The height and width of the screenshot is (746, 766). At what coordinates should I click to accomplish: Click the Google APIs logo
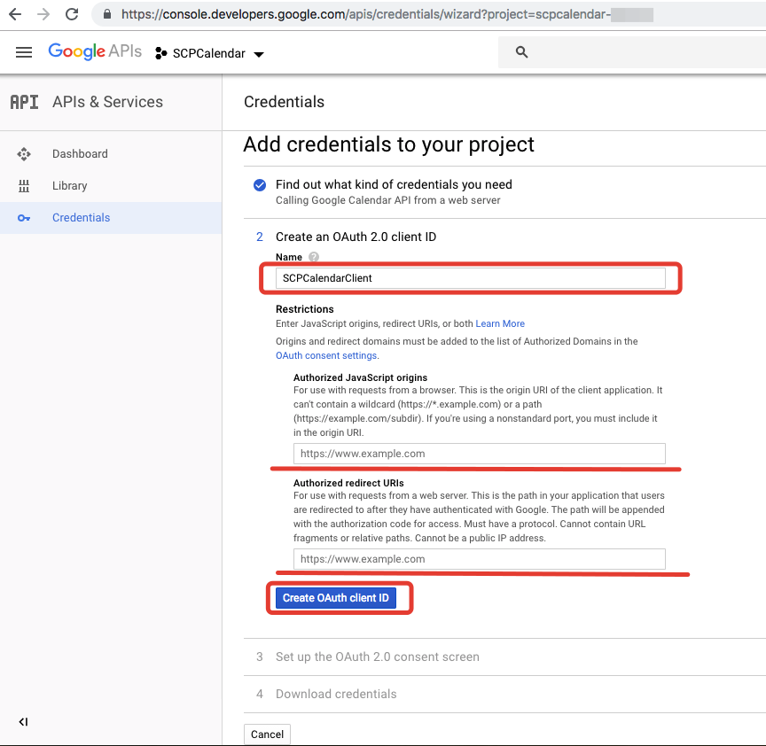(x=95, y=51)
